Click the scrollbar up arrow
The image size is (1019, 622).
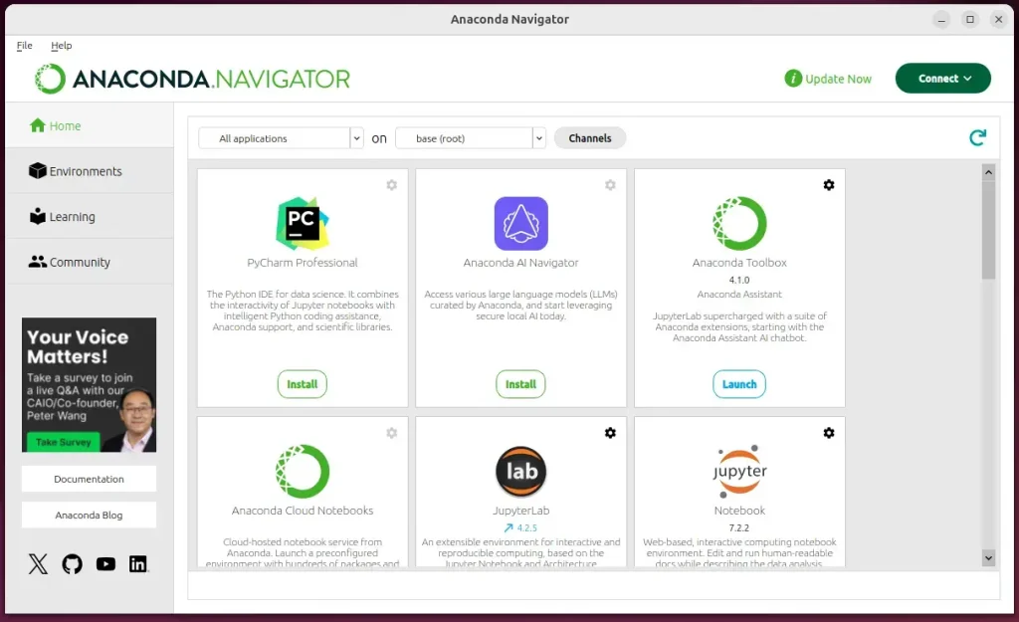click(x=988, y=172)
